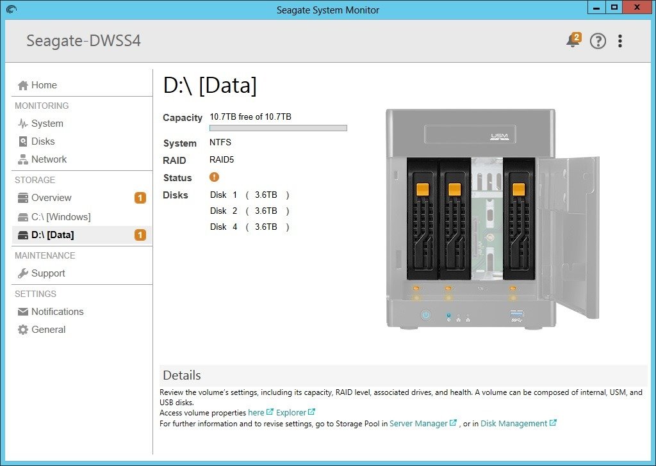Click '10.7TB free of 10.7TB' text
Screen dimensions: 656x466
tap(250, 116)
